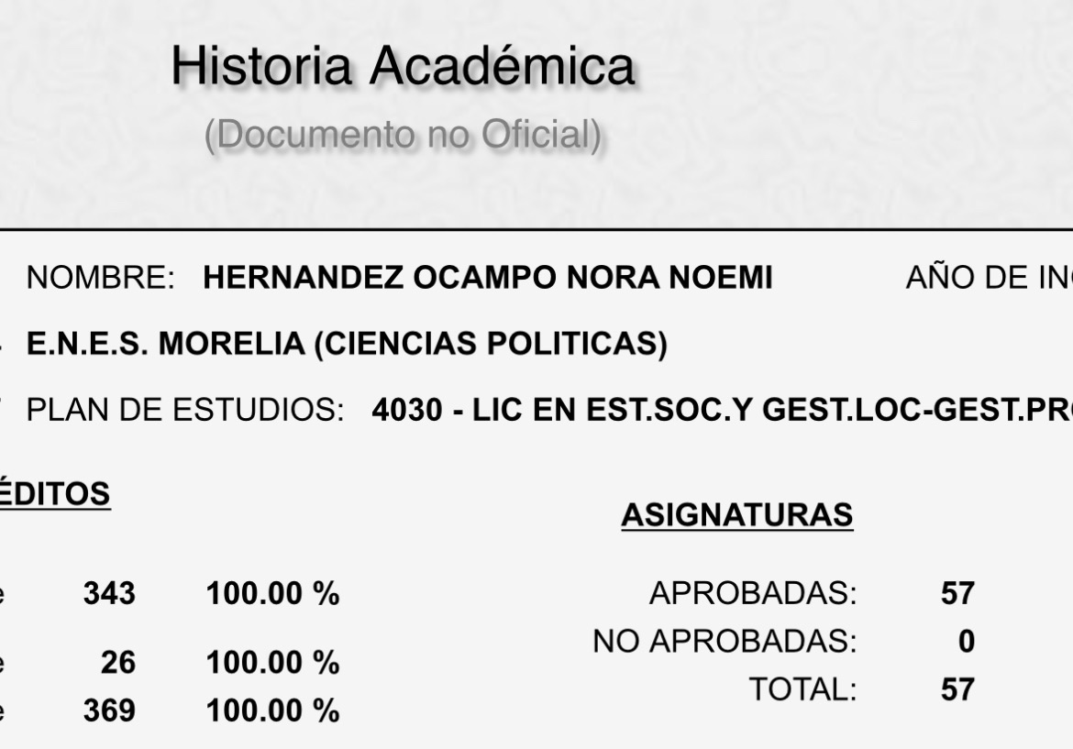The width and height of the screenshot is (1073, 749).
Task: Select the credits total 369
Action: (x=109, y=710)
